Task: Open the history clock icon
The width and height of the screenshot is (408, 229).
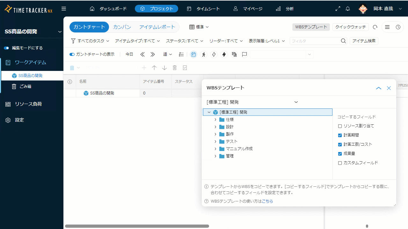Action: [x=398, y=27]
